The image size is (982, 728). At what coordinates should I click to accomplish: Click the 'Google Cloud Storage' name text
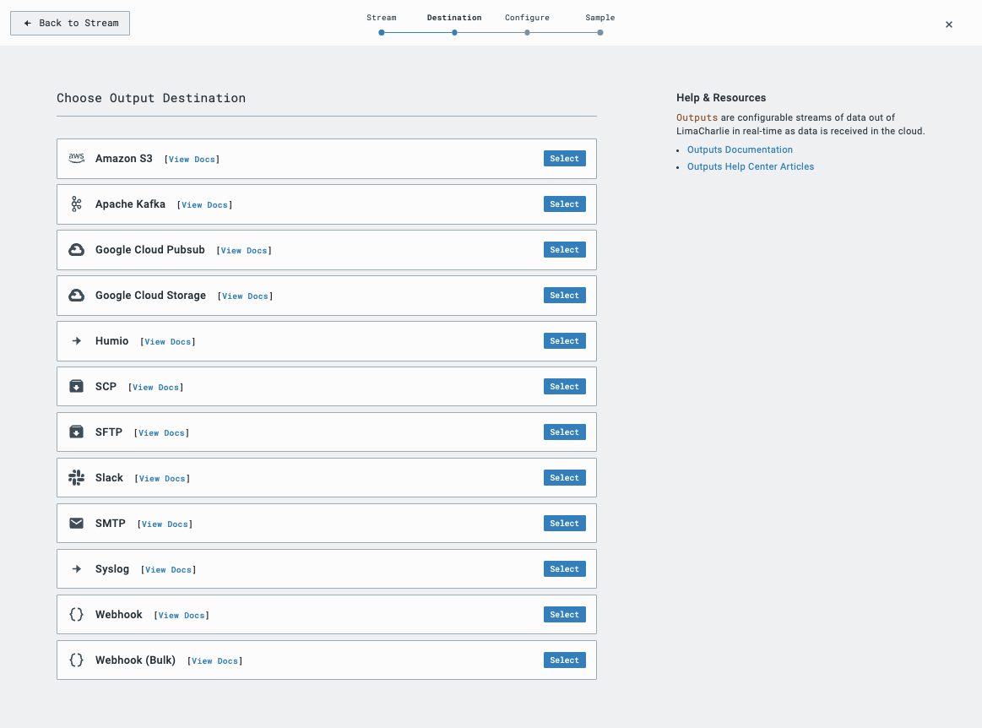click(x=150, y=296)
